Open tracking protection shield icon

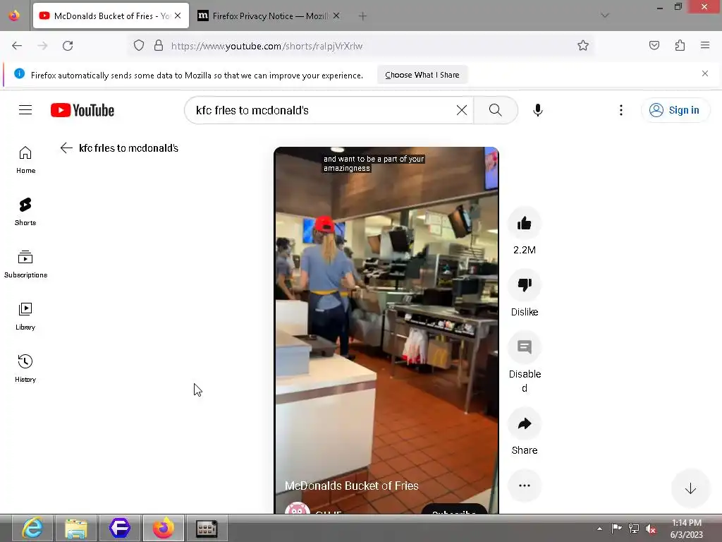click(139, 46)
